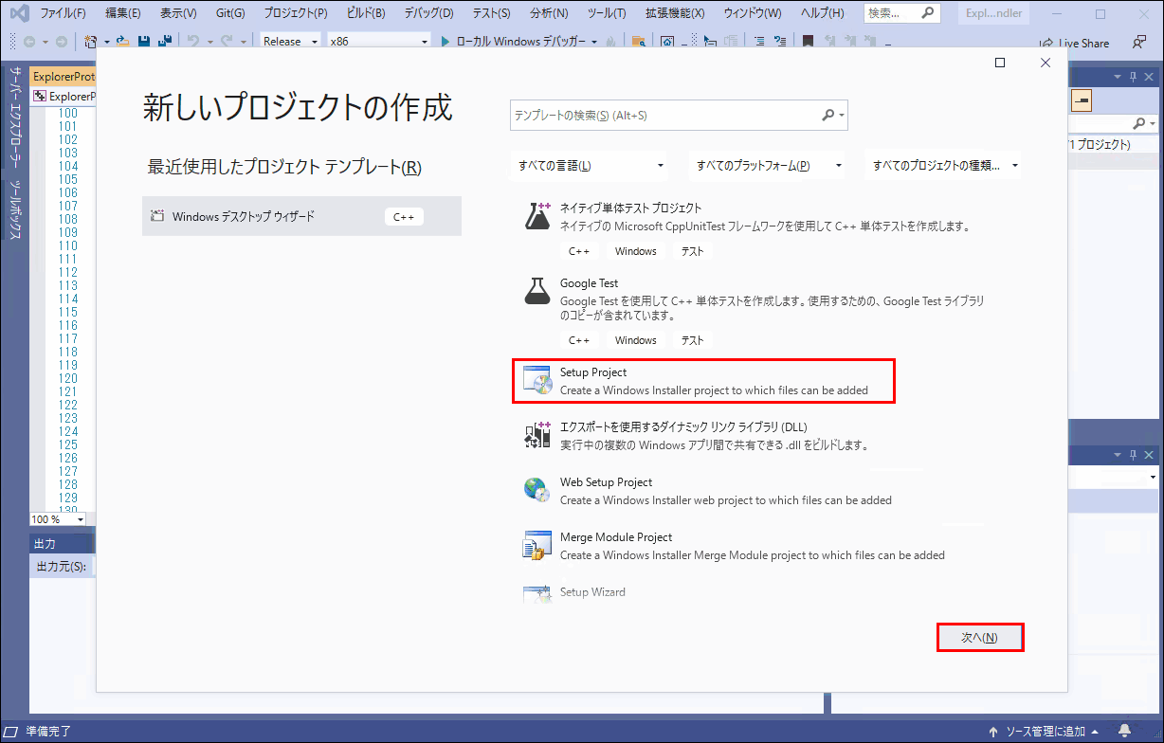Click the Visual Studio logo icon

[18, 14]
